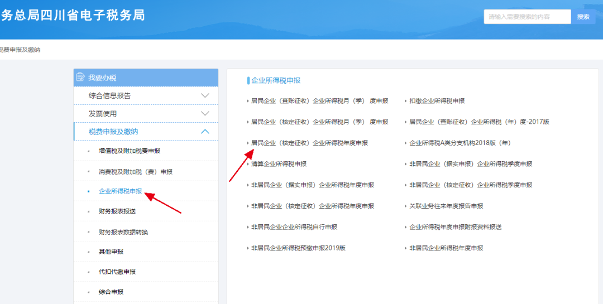Image resolution: width=603 pixels, height=304 pixels.
Task: Open 企业所得税年度申报附报资料报送 link
Action: click(x=456, y=227)
